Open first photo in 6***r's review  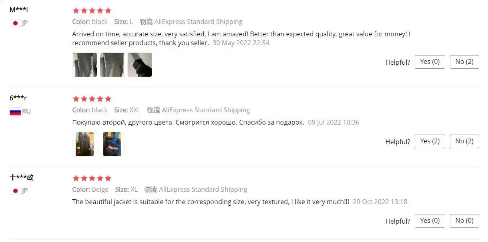tap(85, 144)
